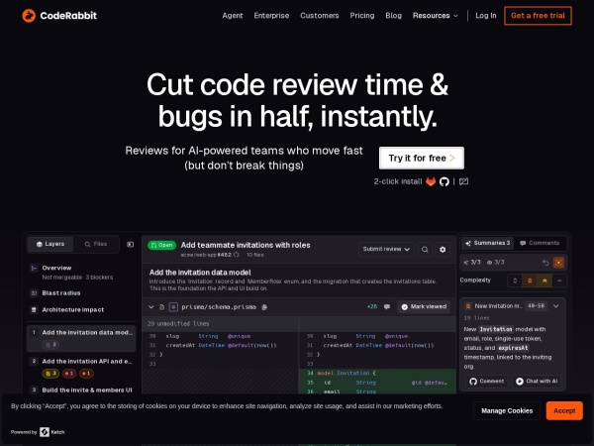Click the purple square icon before schema.prisma
The width and height of the screenshot is (594, 446).
pyautogui.click(x=173, y=307)
